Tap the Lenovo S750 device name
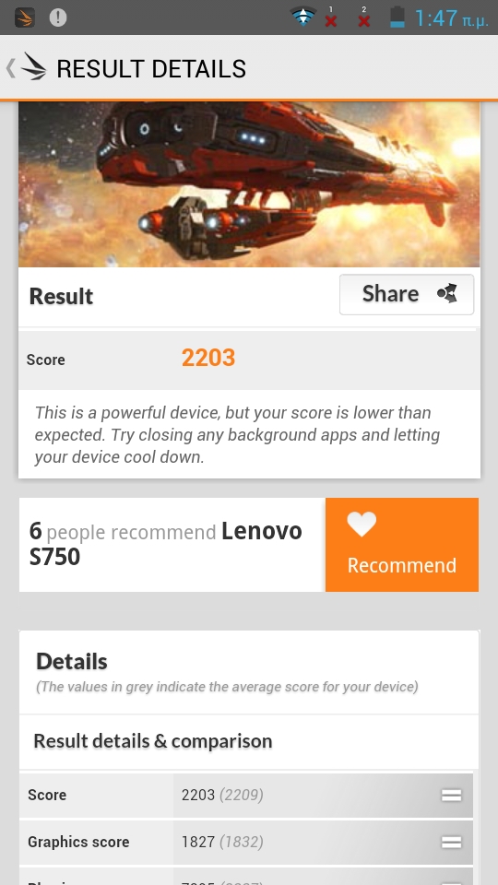Viewport: 498px width, 885px height. coord(165,544)
